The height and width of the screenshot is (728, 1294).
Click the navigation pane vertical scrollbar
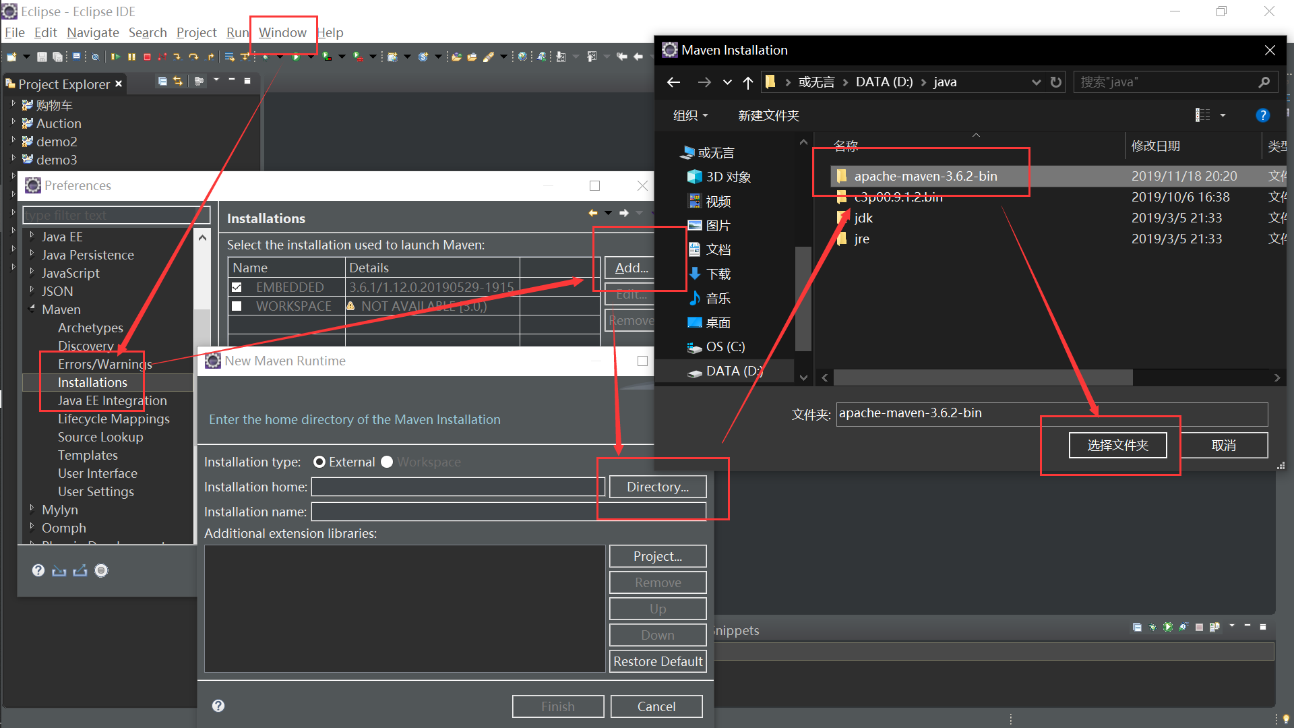click(803, 299)
